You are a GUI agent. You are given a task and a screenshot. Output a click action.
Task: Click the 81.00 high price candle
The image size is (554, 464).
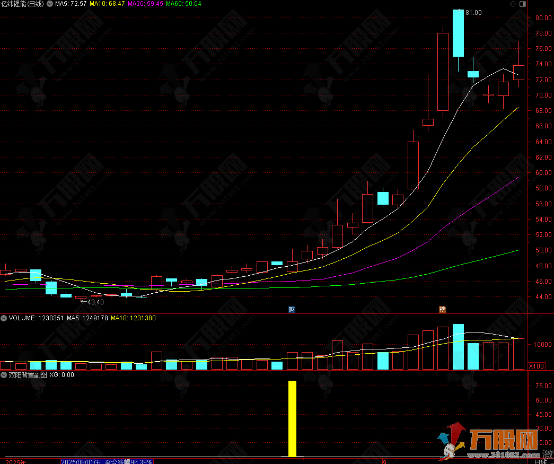pyautogui.click(x=458, y=33)
